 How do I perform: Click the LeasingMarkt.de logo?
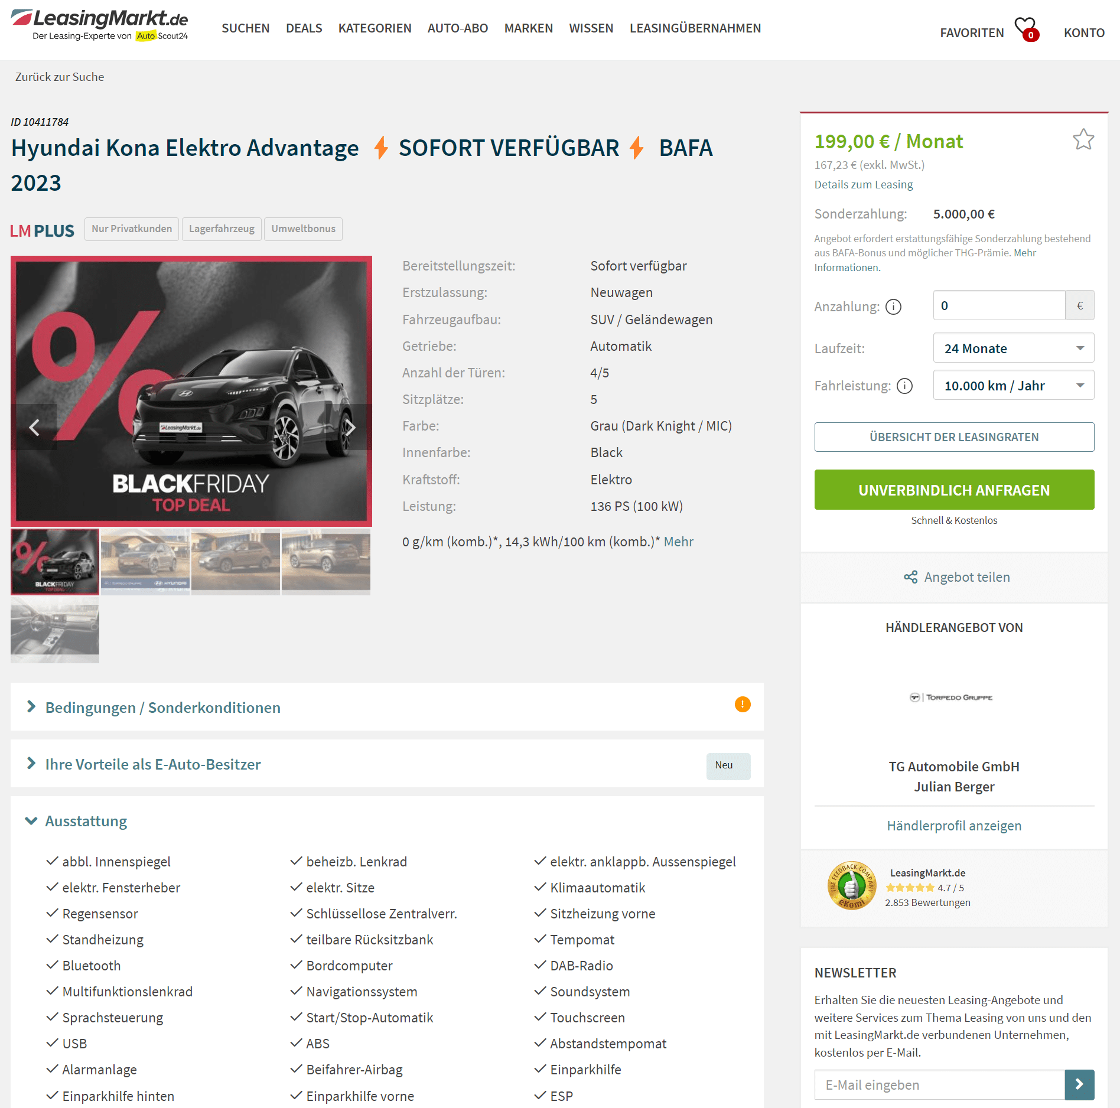point(99,24)
